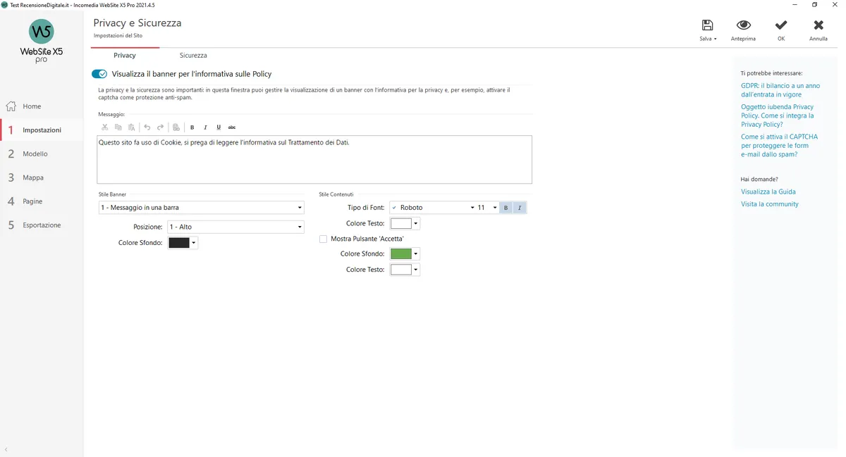Open the Posizione dropdown
Image resolution: width=846 pixels, height=457 pixels.
235,227
